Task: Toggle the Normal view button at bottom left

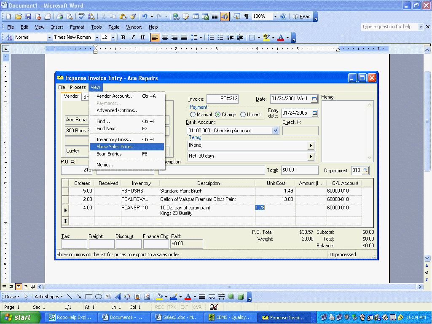Action: point(4,287)
